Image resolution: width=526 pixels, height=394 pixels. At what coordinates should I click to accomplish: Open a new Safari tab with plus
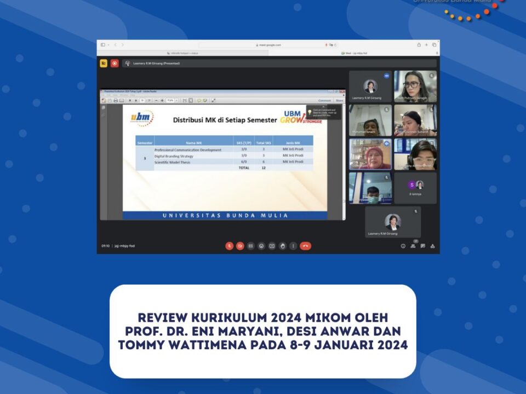pos(426,44)
